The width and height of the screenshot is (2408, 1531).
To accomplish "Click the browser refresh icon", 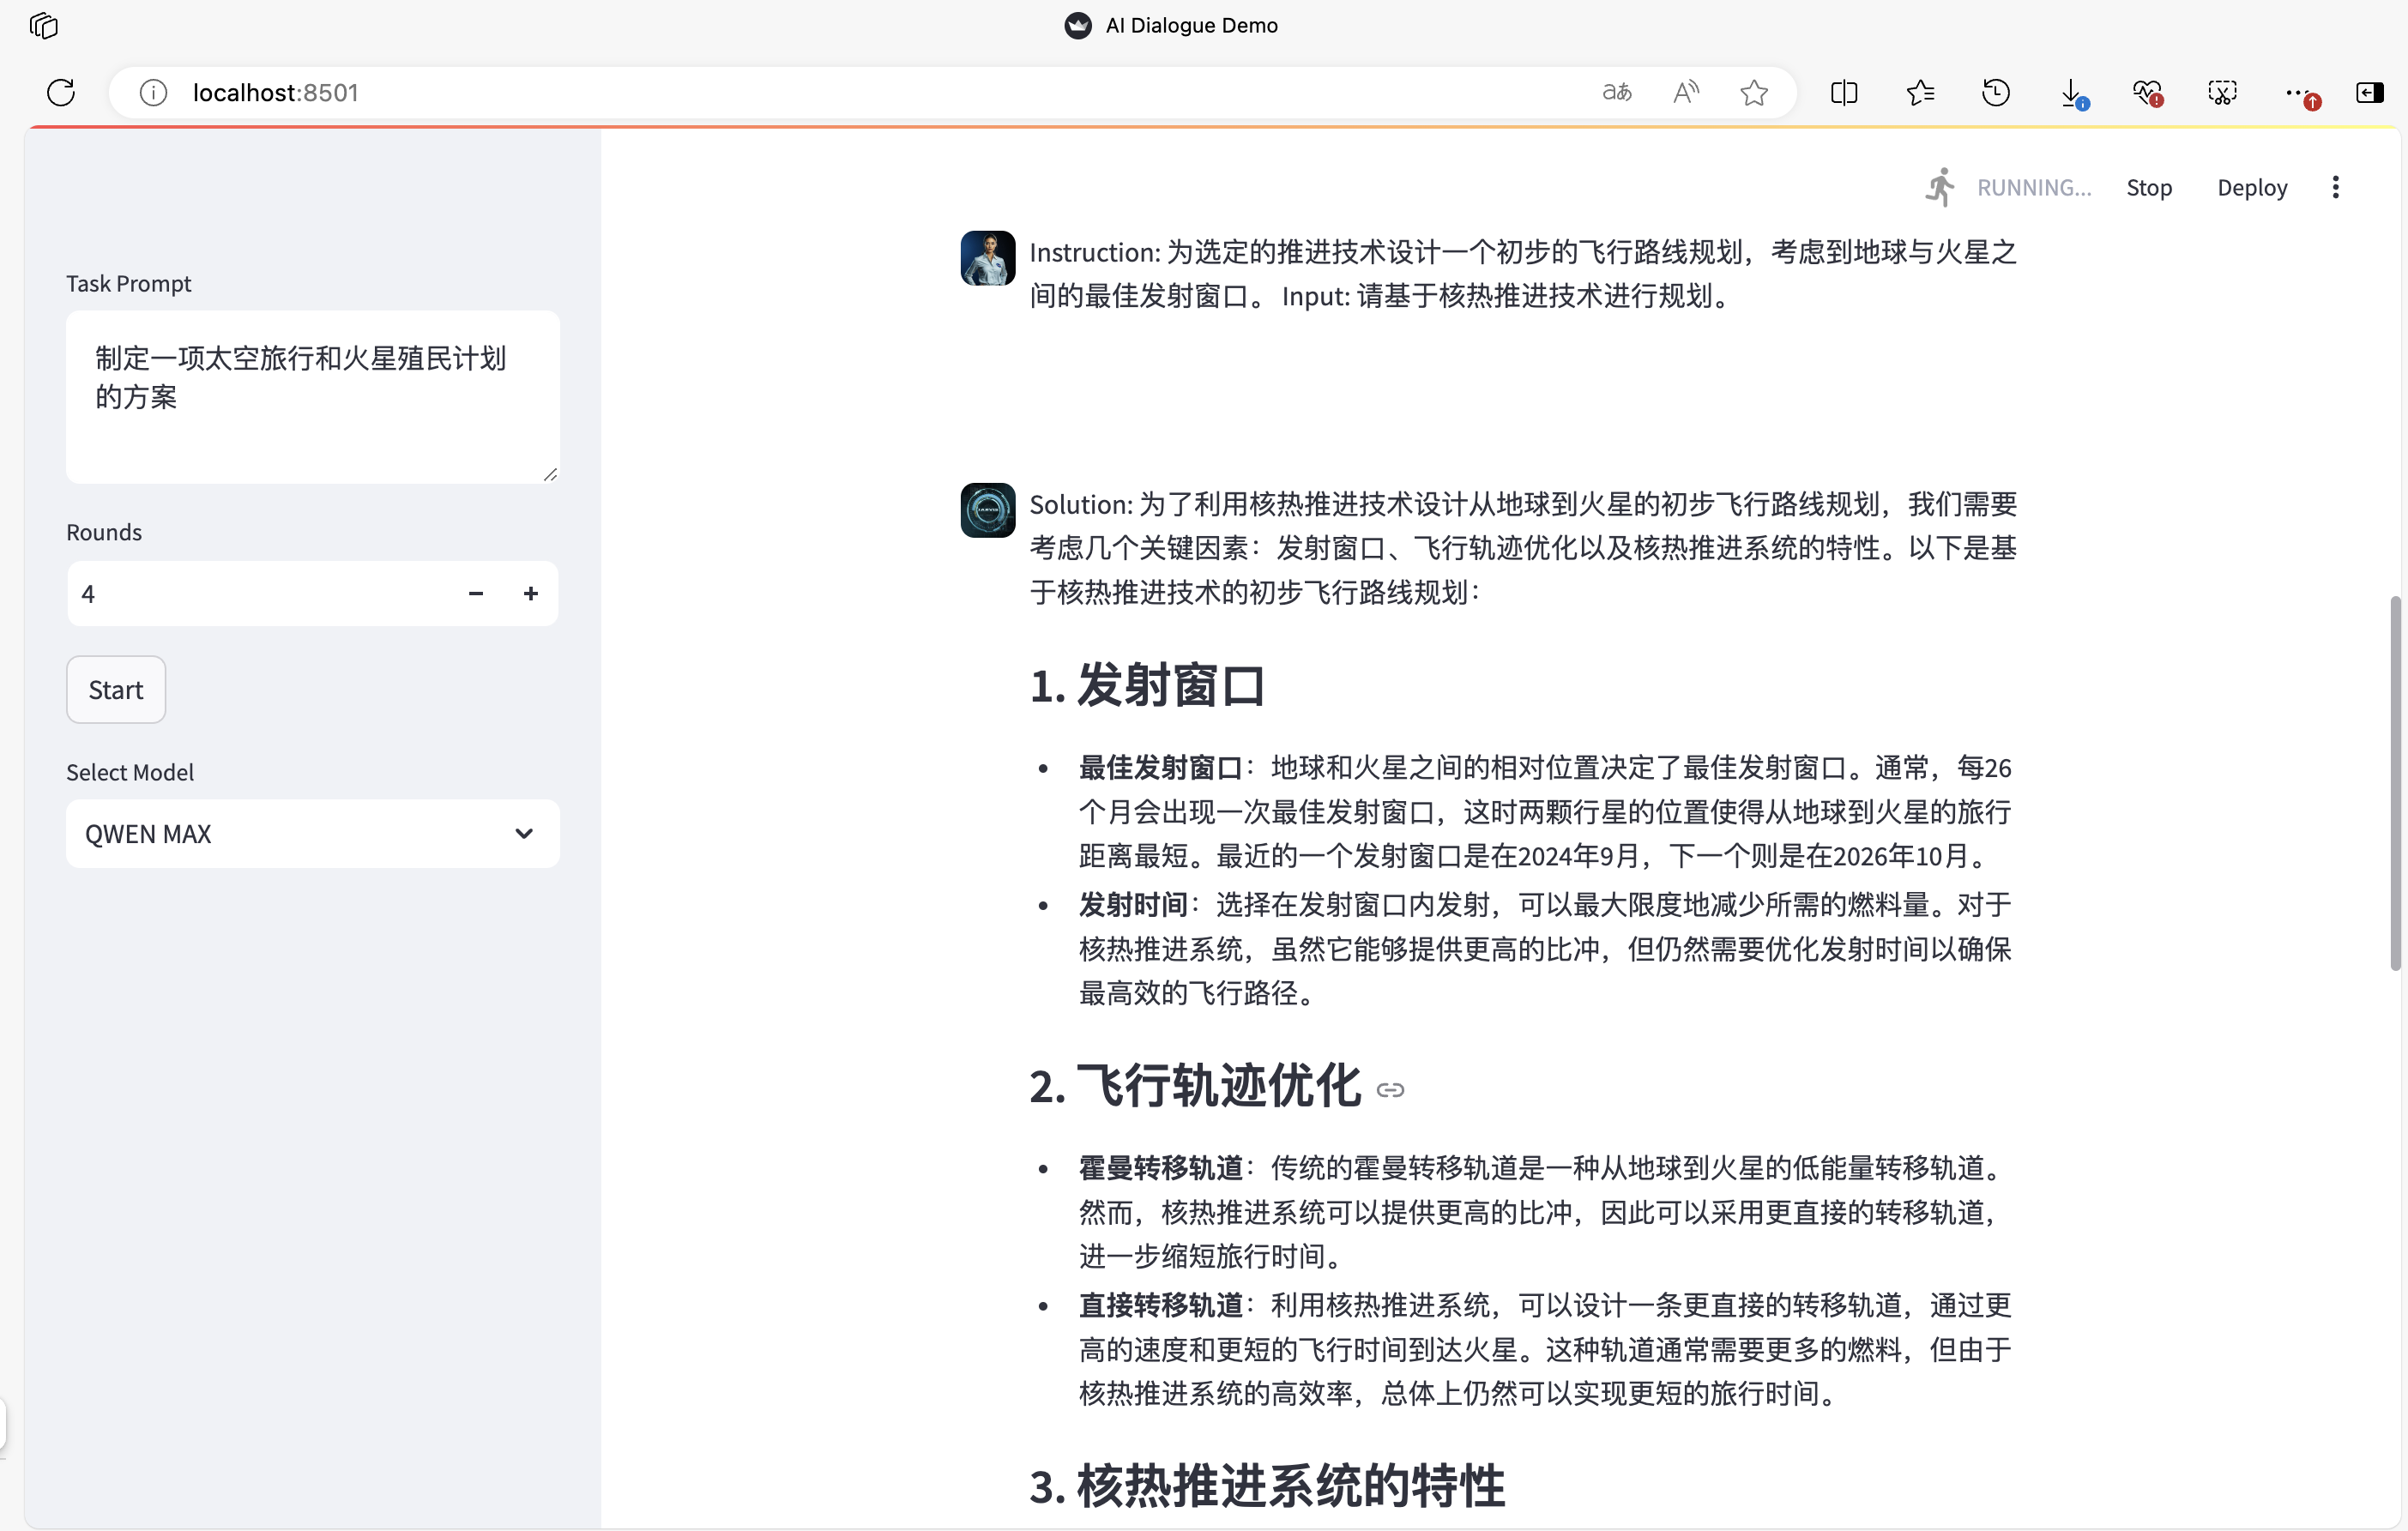I will pyautogui.click(x=61, y=93).
